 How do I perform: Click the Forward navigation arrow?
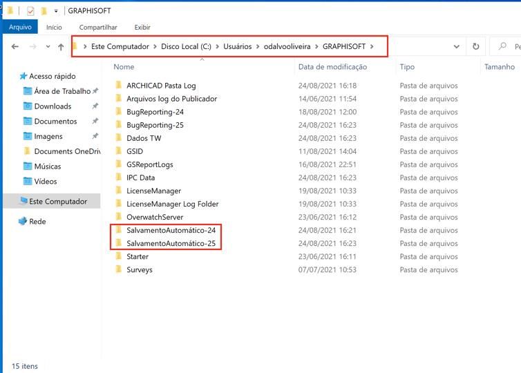click(33, 46)
